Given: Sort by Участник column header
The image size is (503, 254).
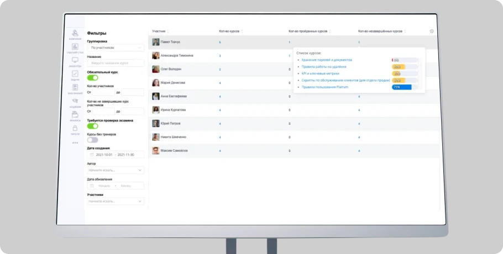Looking at the screenshot, I should tap(160, 31).
